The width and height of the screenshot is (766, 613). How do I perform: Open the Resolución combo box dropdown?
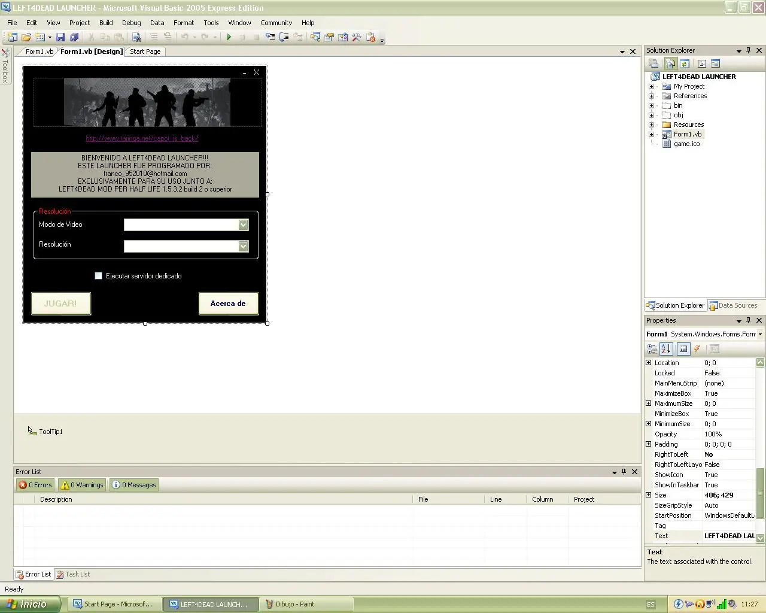[243, 246]
